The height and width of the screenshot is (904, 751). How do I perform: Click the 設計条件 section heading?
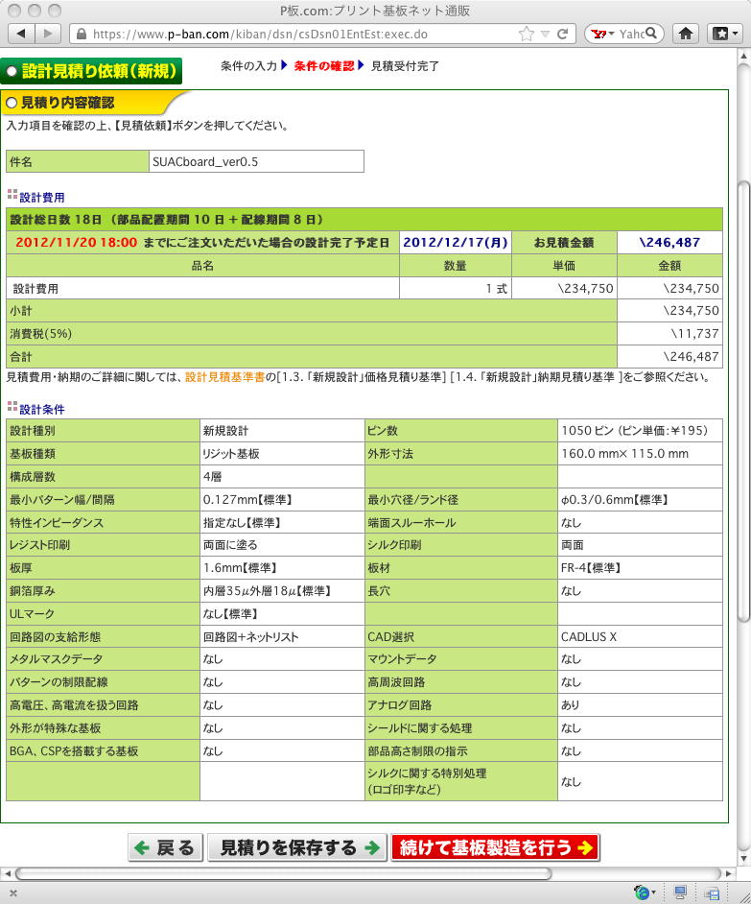point(42,409)
